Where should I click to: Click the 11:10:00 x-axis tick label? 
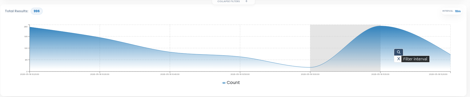pyautogui.click(x=380, y=74)
